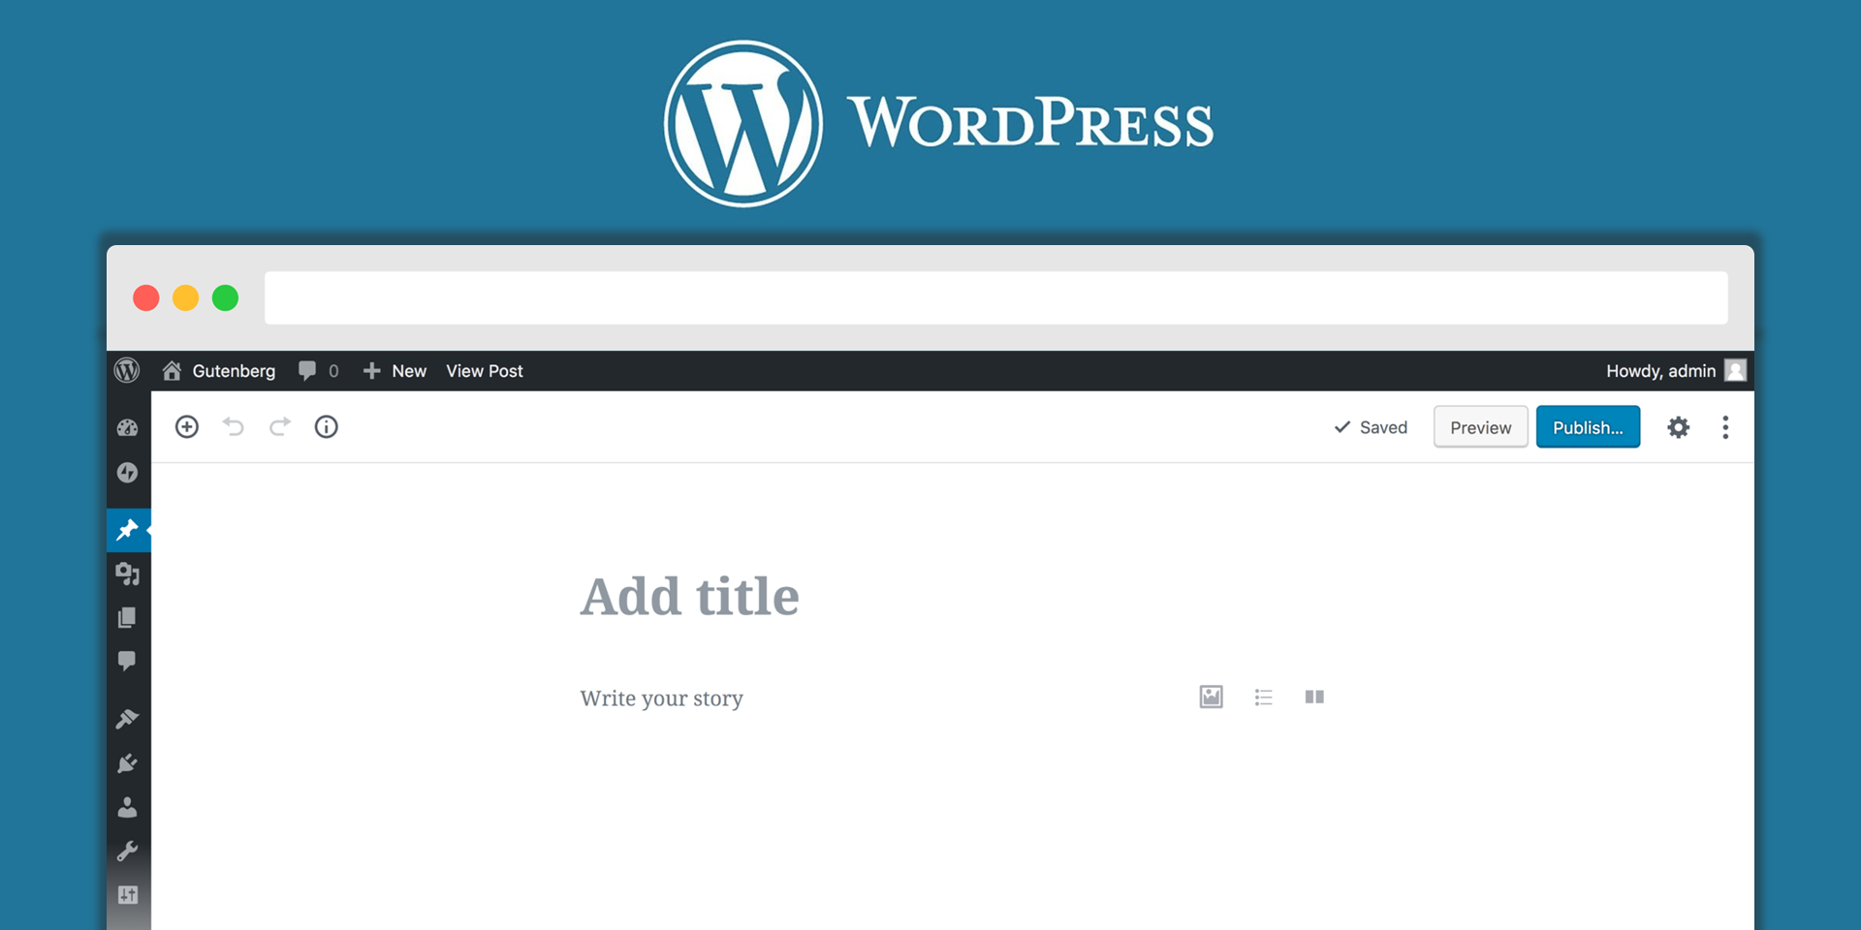Image resolution: width=1861 pixels, height=930 pixels.
Task: Toggle the settings sidebar gear
Action: tap(1678, 427)
